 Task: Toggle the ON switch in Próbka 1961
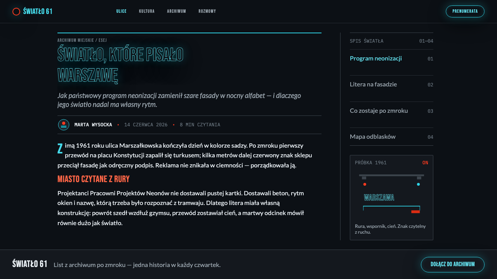point(425,163)
